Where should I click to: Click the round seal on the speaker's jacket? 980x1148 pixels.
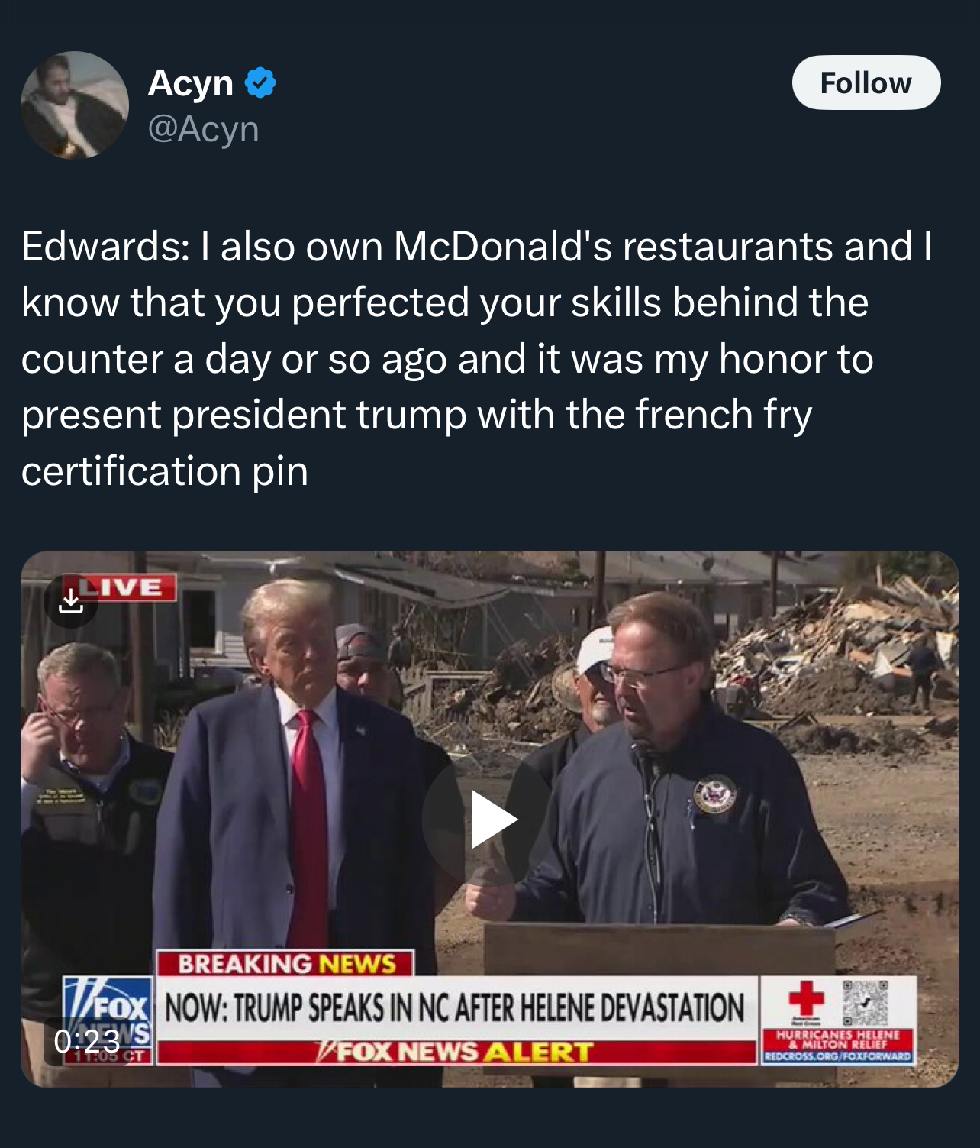pos(715,796)
